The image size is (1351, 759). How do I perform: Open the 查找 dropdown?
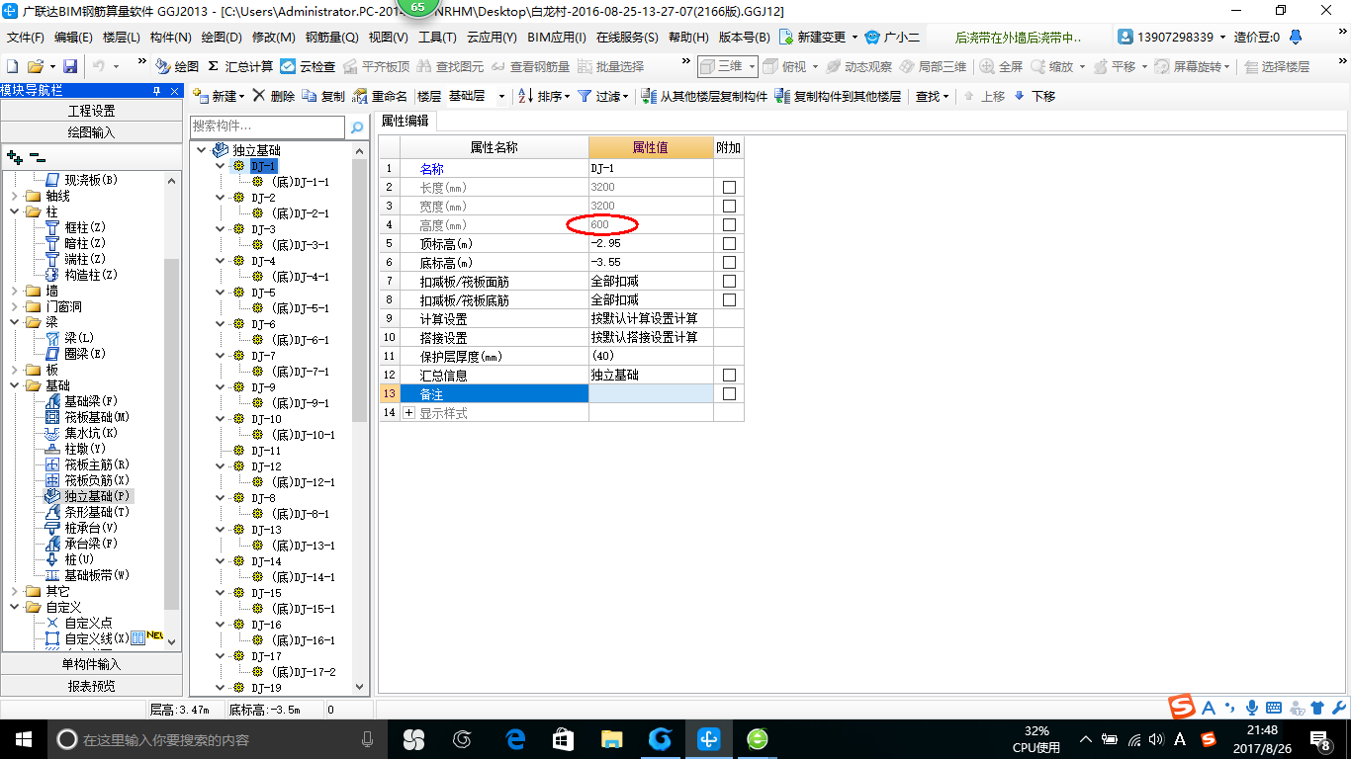[x=932, y=96]
